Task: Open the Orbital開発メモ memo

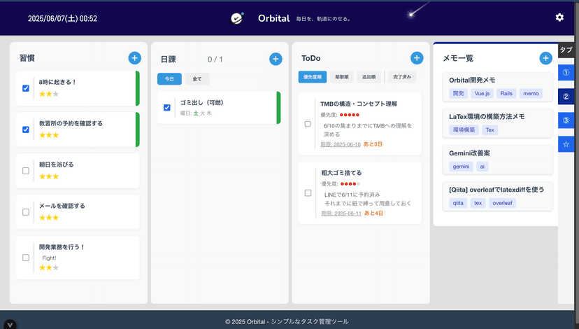Action: (x=482, y=80)
